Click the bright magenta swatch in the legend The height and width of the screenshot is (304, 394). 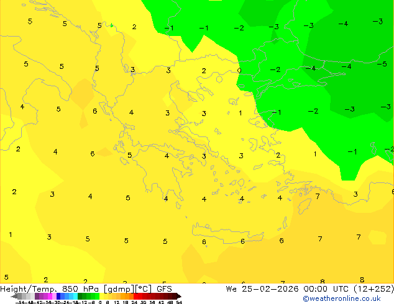click(x=50, y=297)
